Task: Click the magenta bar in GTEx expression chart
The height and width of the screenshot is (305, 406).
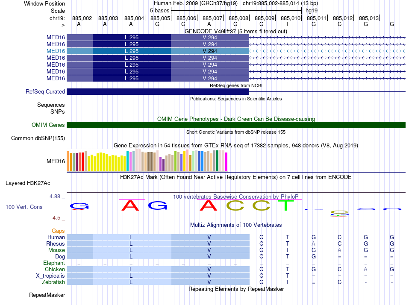Action: click(227, 162)
